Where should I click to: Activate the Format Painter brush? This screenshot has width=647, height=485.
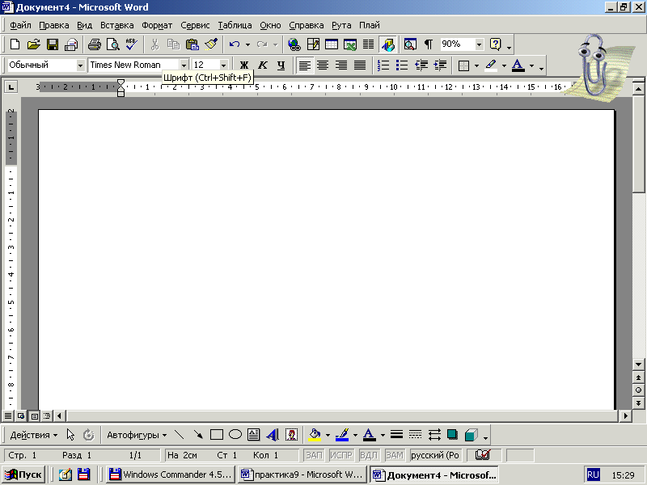point(211,44)
